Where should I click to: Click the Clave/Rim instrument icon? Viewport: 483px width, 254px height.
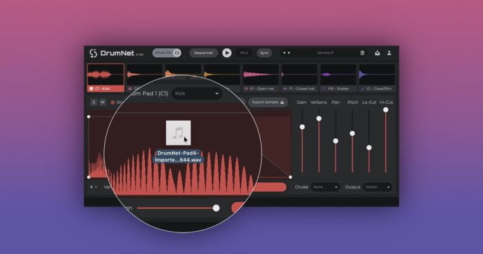[362, 89]
